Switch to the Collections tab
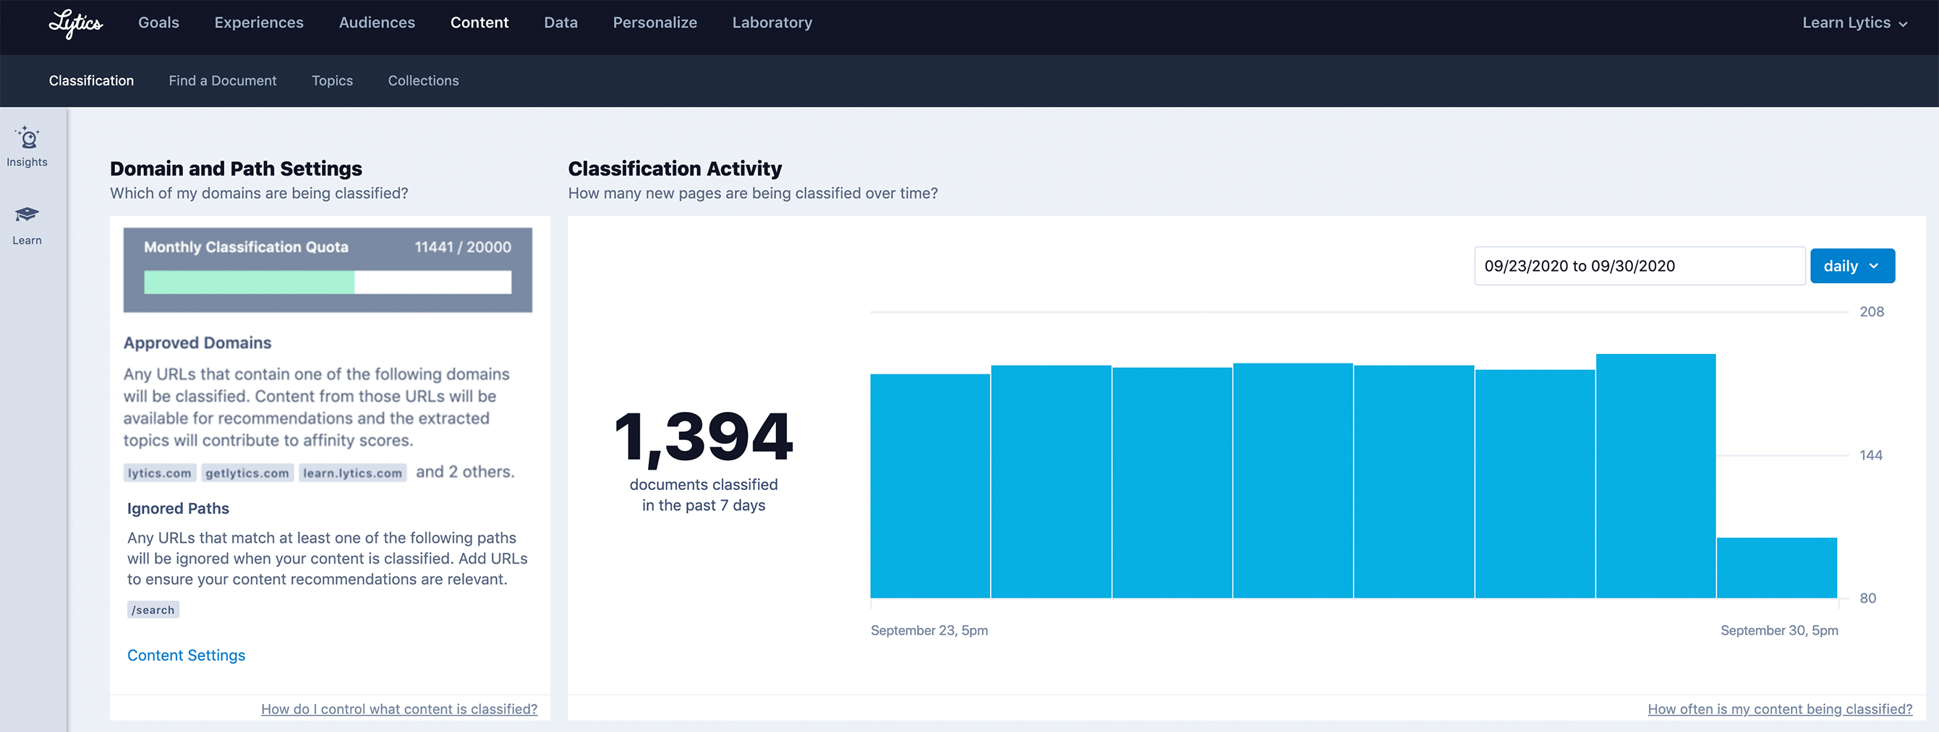Screen dimensions: 1939x732 (423, 80)
